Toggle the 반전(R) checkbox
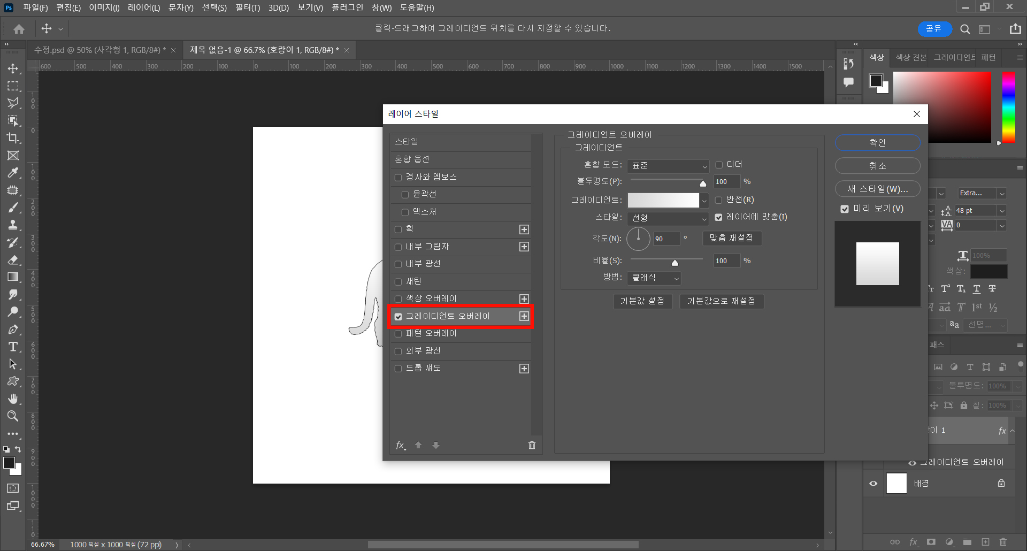This screenshot has width=1027, height=551. [x=719, y=200]
